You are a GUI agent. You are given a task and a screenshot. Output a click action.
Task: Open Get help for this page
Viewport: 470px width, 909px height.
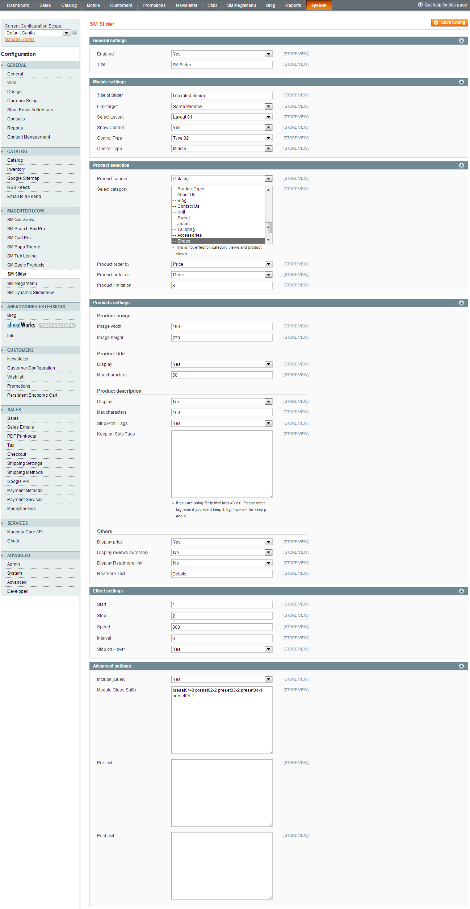tap(442, 5)
